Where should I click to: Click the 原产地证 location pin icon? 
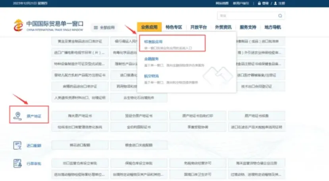(17, 116)
